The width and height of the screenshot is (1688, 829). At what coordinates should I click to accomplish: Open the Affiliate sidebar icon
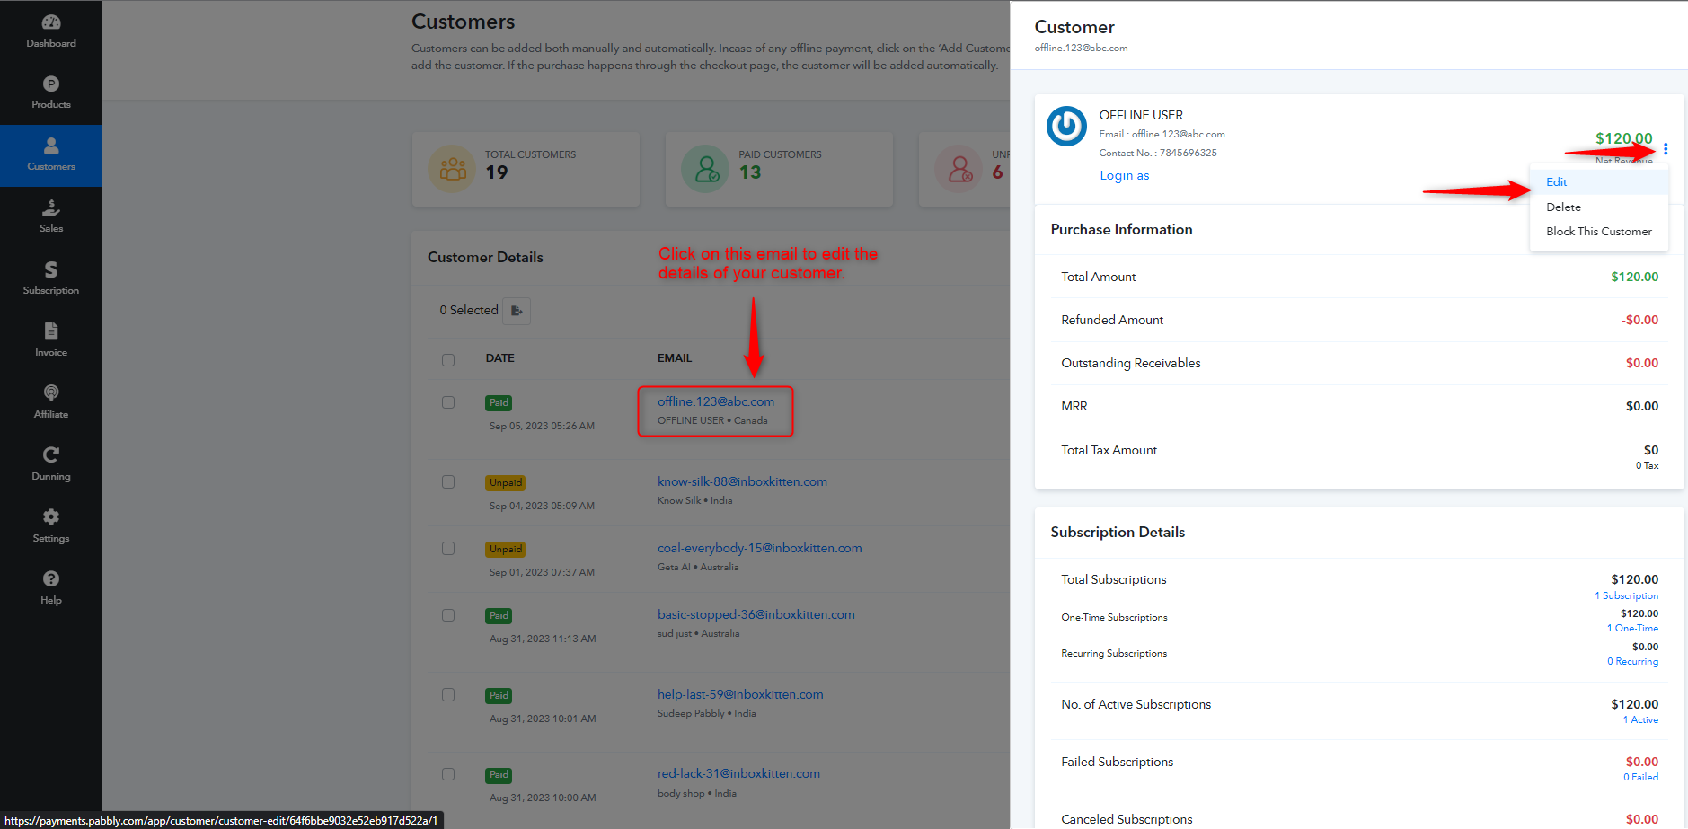51,402
